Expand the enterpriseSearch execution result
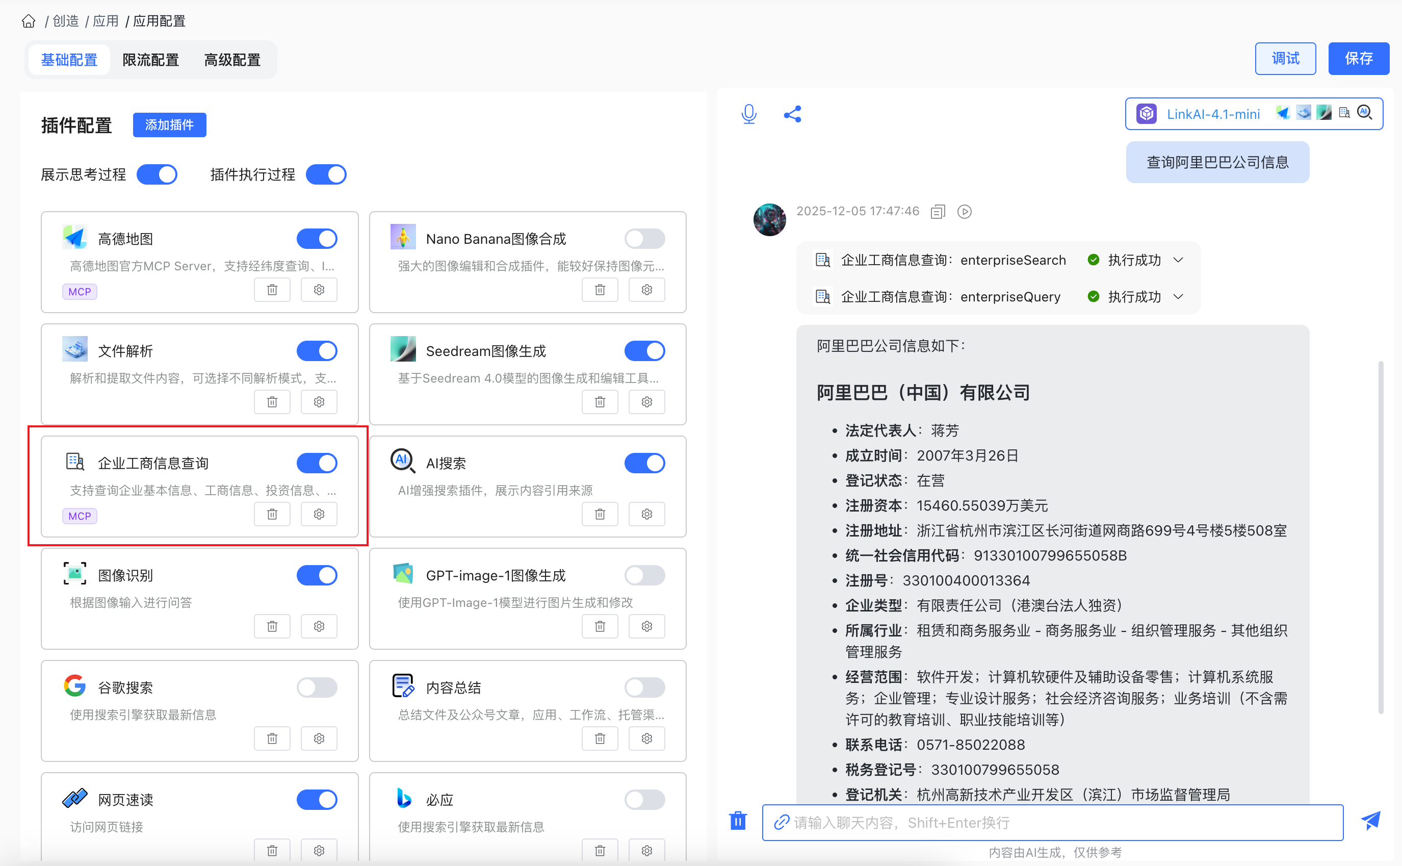1402x866 pixels. tap(1178, 260)
